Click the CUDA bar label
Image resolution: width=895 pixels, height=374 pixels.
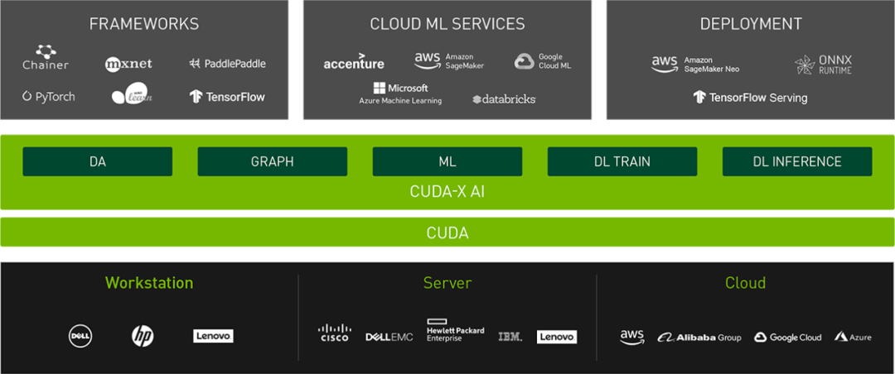coord(447,233)
